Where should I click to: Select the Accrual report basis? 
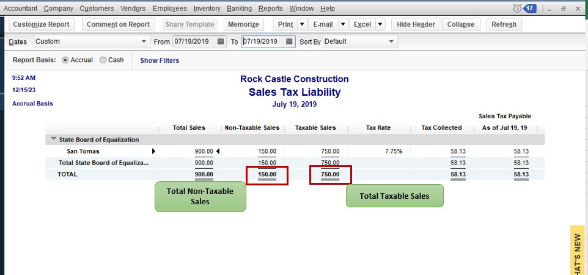coord(65,60)
